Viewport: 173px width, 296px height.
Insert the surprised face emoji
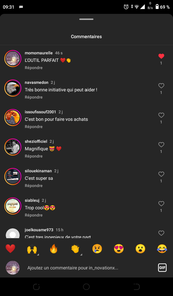point(140,249)
